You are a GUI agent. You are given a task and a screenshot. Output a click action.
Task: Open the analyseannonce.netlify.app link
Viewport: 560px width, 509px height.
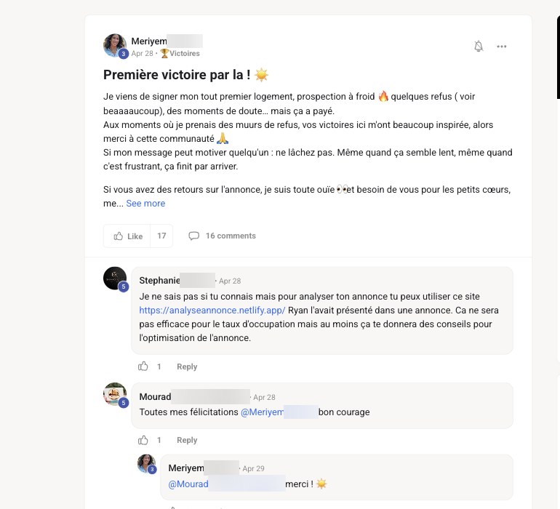pyautogui.click(x=212, y=310)
